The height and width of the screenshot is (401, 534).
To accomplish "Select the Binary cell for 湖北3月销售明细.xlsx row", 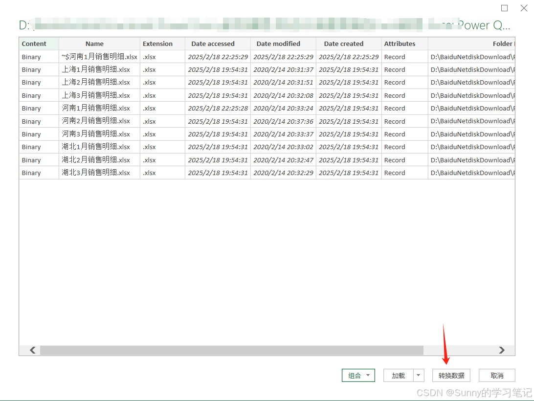I will (x=31, y=173).
